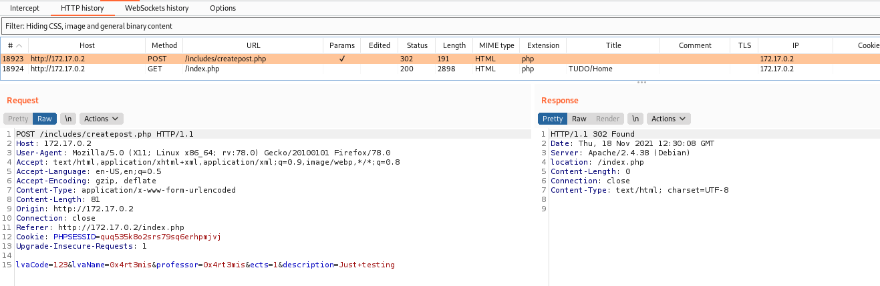Switch request view to Pretty
Image resolution: width=880 pixels, height=286 pixels.
point(18,119)
